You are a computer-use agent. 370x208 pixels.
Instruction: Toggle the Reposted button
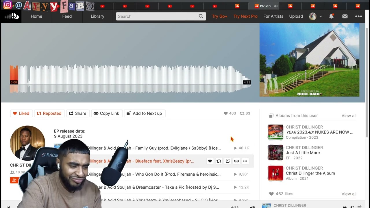pos(49,114)
